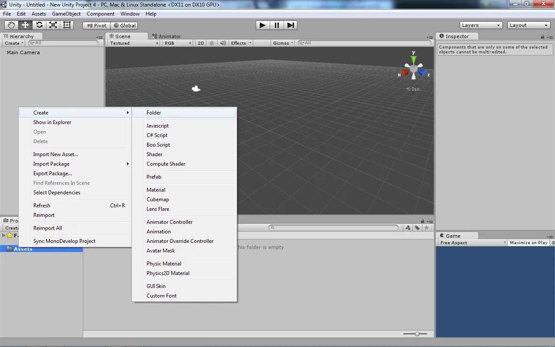Open the File menu
555x347 pixels.
tap(7, 14)
